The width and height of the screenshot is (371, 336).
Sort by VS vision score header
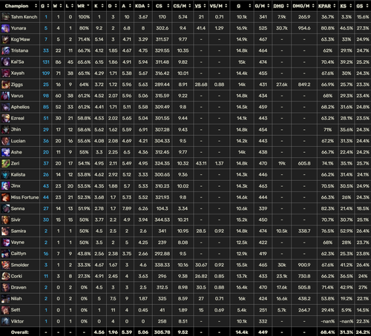click(200, 6)
